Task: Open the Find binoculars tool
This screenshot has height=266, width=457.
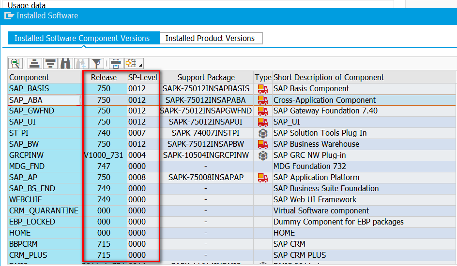Action: coord(66,63)
